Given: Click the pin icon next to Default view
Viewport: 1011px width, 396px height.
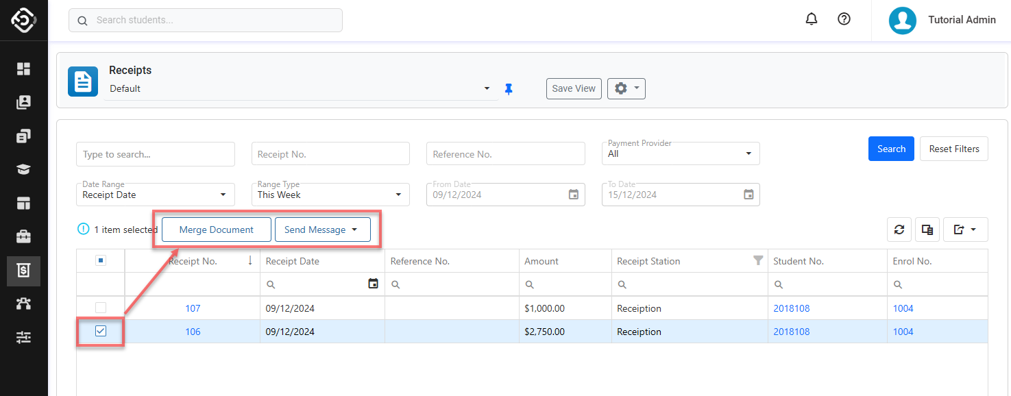Looking at the screenshot, I should (x=509, y=89).
